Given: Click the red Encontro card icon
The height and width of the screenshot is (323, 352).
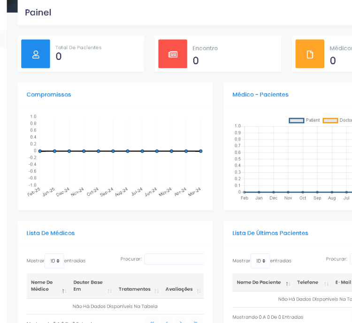Looking at the screenshot, I should [x=173, y=54].
